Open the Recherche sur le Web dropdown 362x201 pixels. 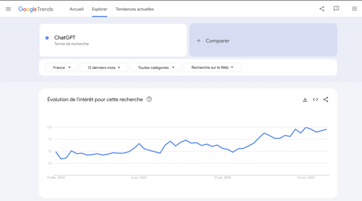212,68
